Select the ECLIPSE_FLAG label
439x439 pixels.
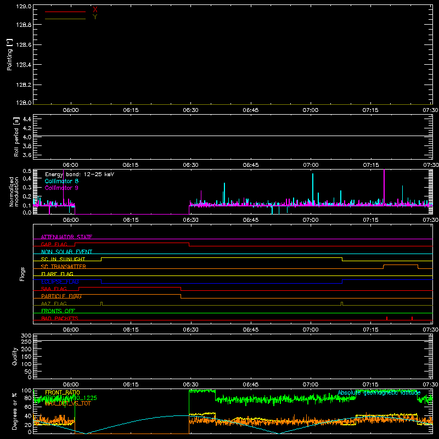[60, 282]
